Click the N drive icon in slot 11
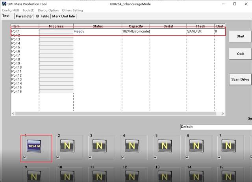The width and height of the screenshot is (252, 182). click(x=99, y=176)
